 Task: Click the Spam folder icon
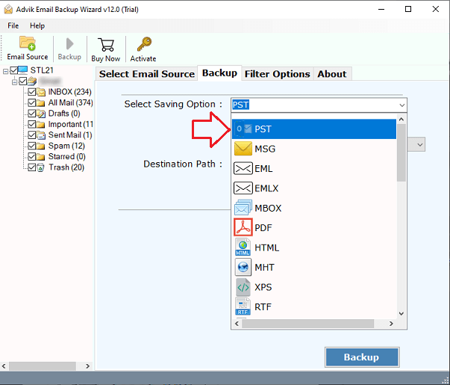[40, 146]
